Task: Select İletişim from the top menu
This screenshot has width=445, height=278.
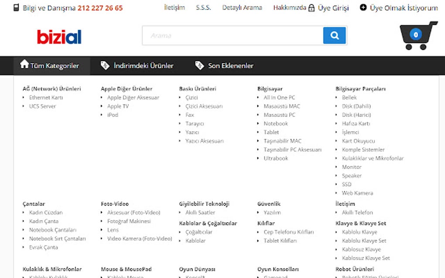Action: coord(174,8)
